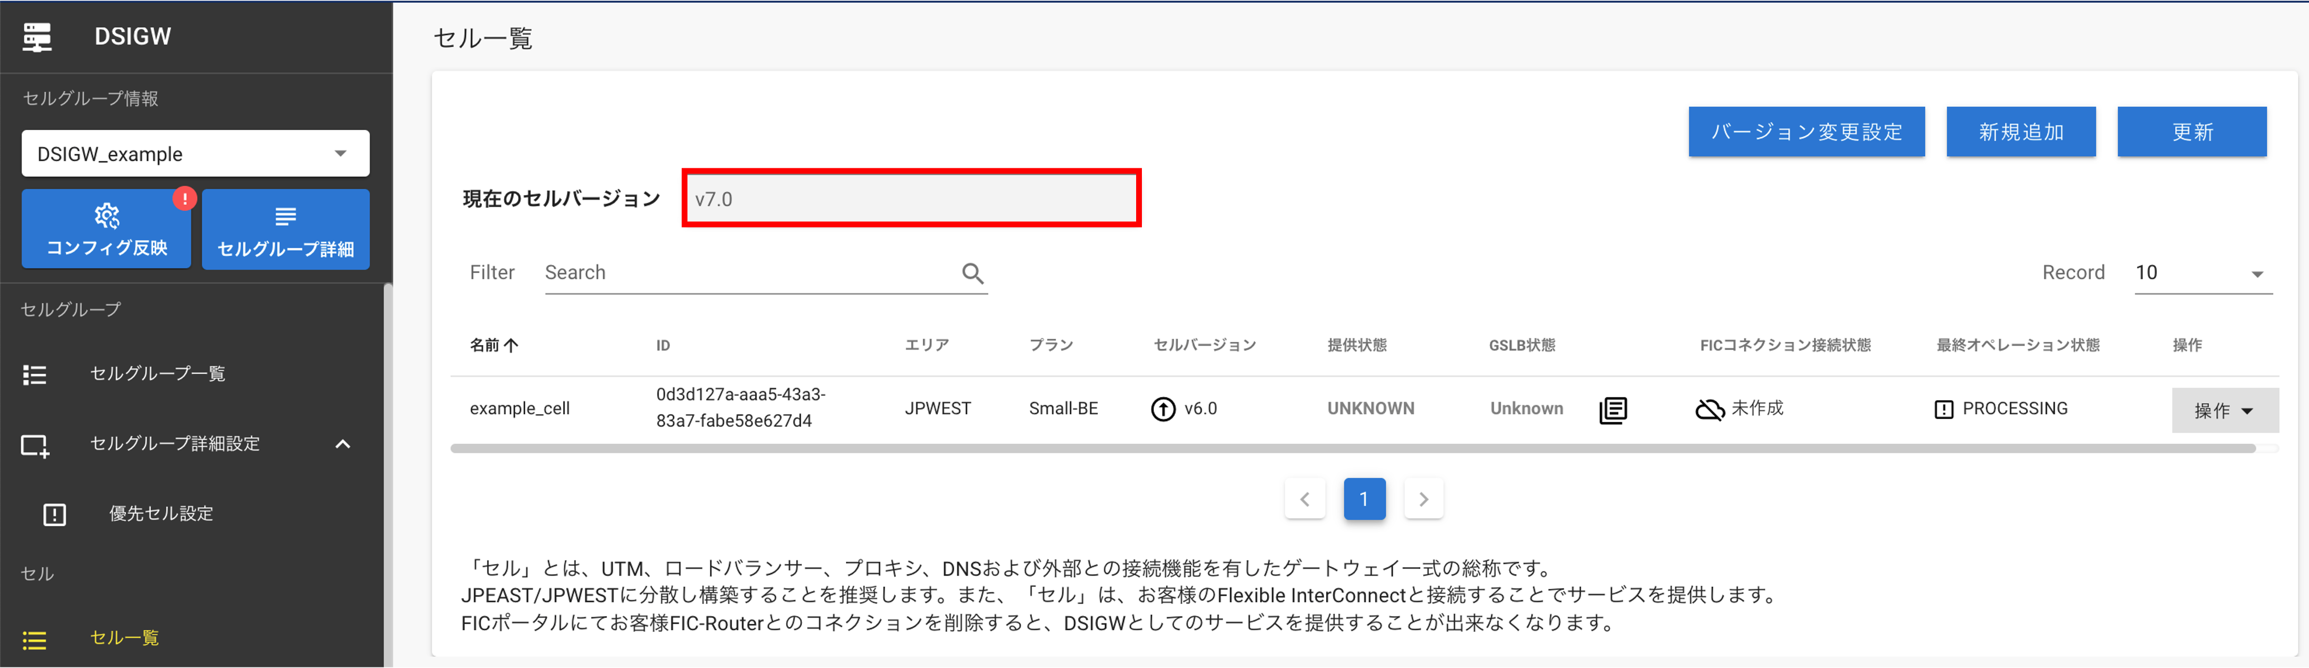Screen dimensions: 2309x668
Task: Click the バージョン変更設定 button
Action: 1806,132
